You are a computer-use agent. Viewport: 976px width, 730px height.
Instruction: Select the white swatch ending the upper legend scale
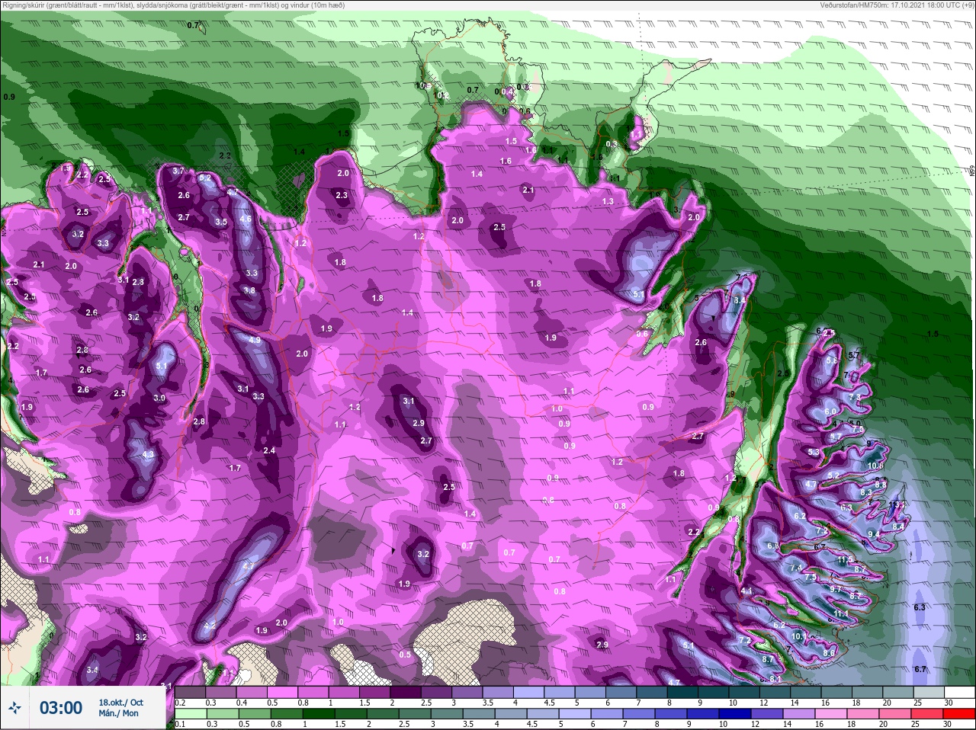coord(958,693)
